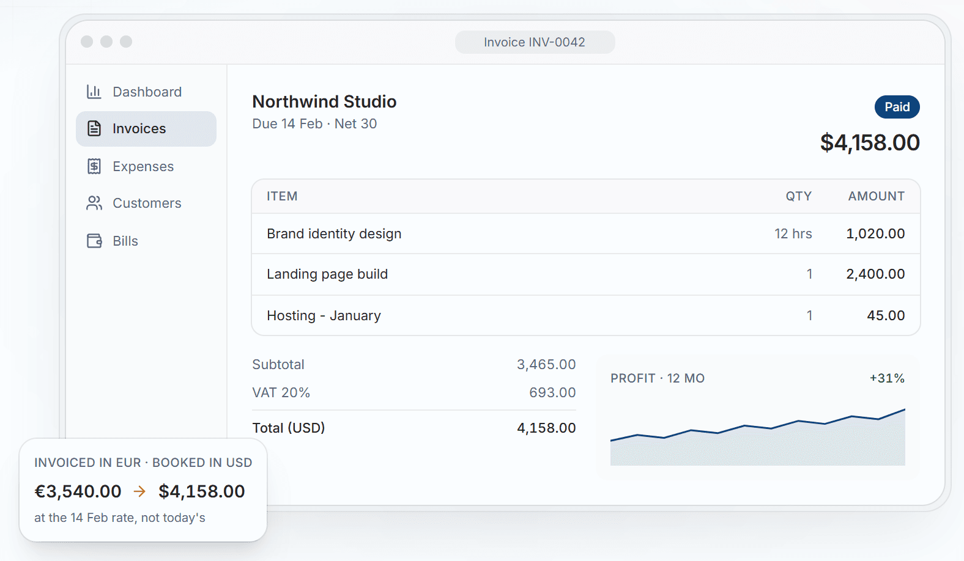
Task: Select Invoices in the sidebar
Action: coord(146,129)
